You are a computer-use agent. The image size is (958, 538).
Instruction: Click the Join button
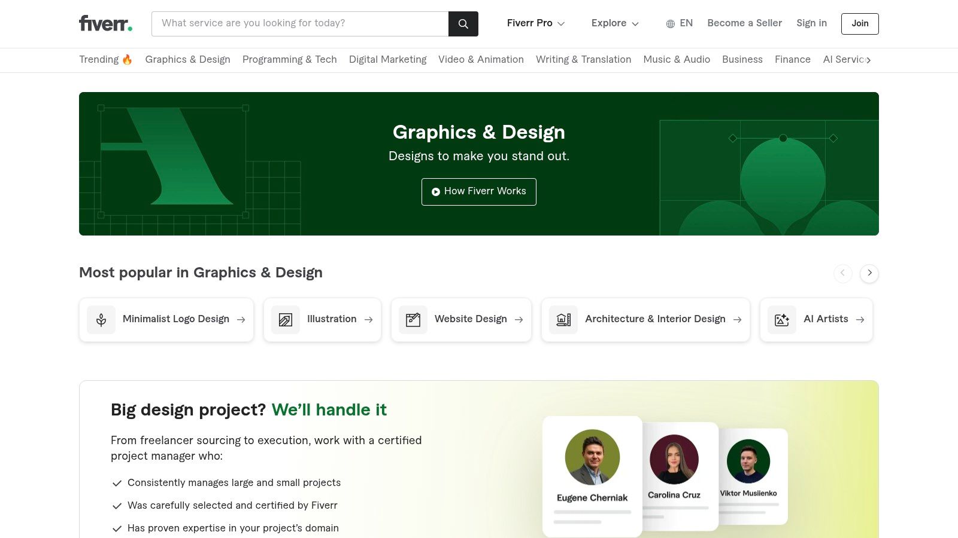click(860, 24)
